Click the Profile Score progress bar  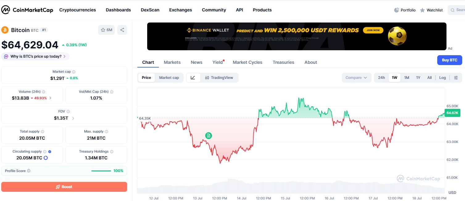(x=101, y=171)
